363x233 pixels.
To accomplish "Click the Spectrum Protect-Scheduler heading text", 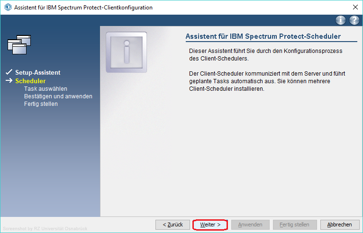I will [263, 37].
